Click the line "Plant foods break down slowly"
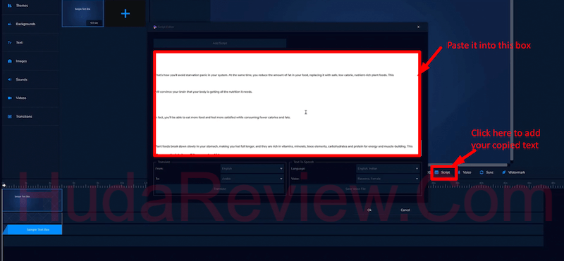The width and height of the screenshot is (564, 261). [284, 146]
